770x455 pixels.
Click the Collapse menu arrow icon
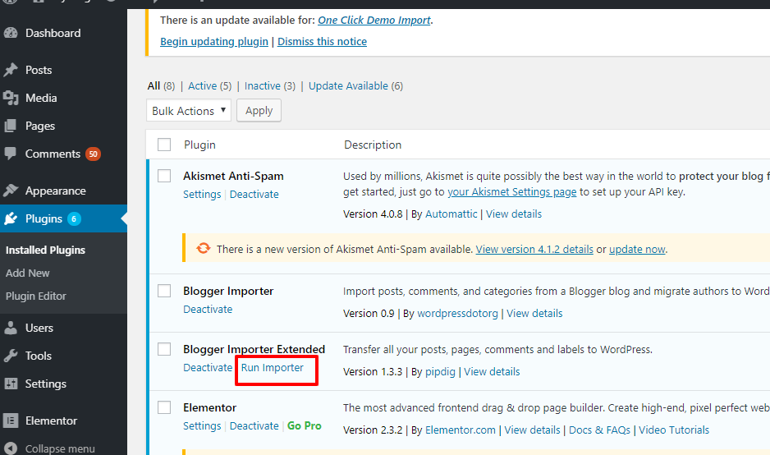coord(11,448)
